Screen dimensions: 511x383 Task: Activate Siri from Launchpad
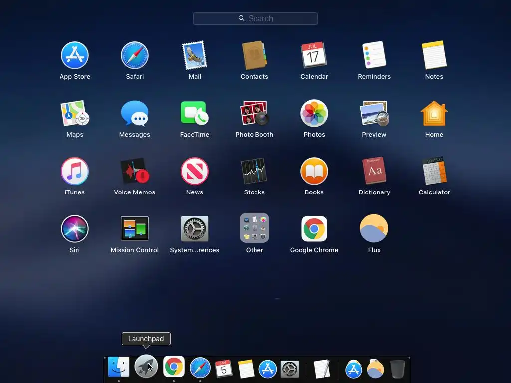75,229
